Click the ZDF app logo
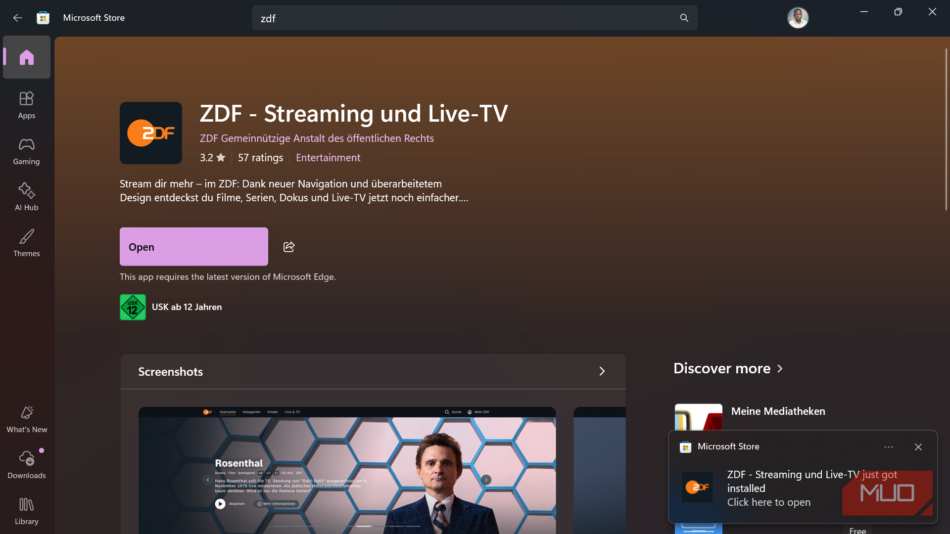950x534 pixels. click(151, 133)
